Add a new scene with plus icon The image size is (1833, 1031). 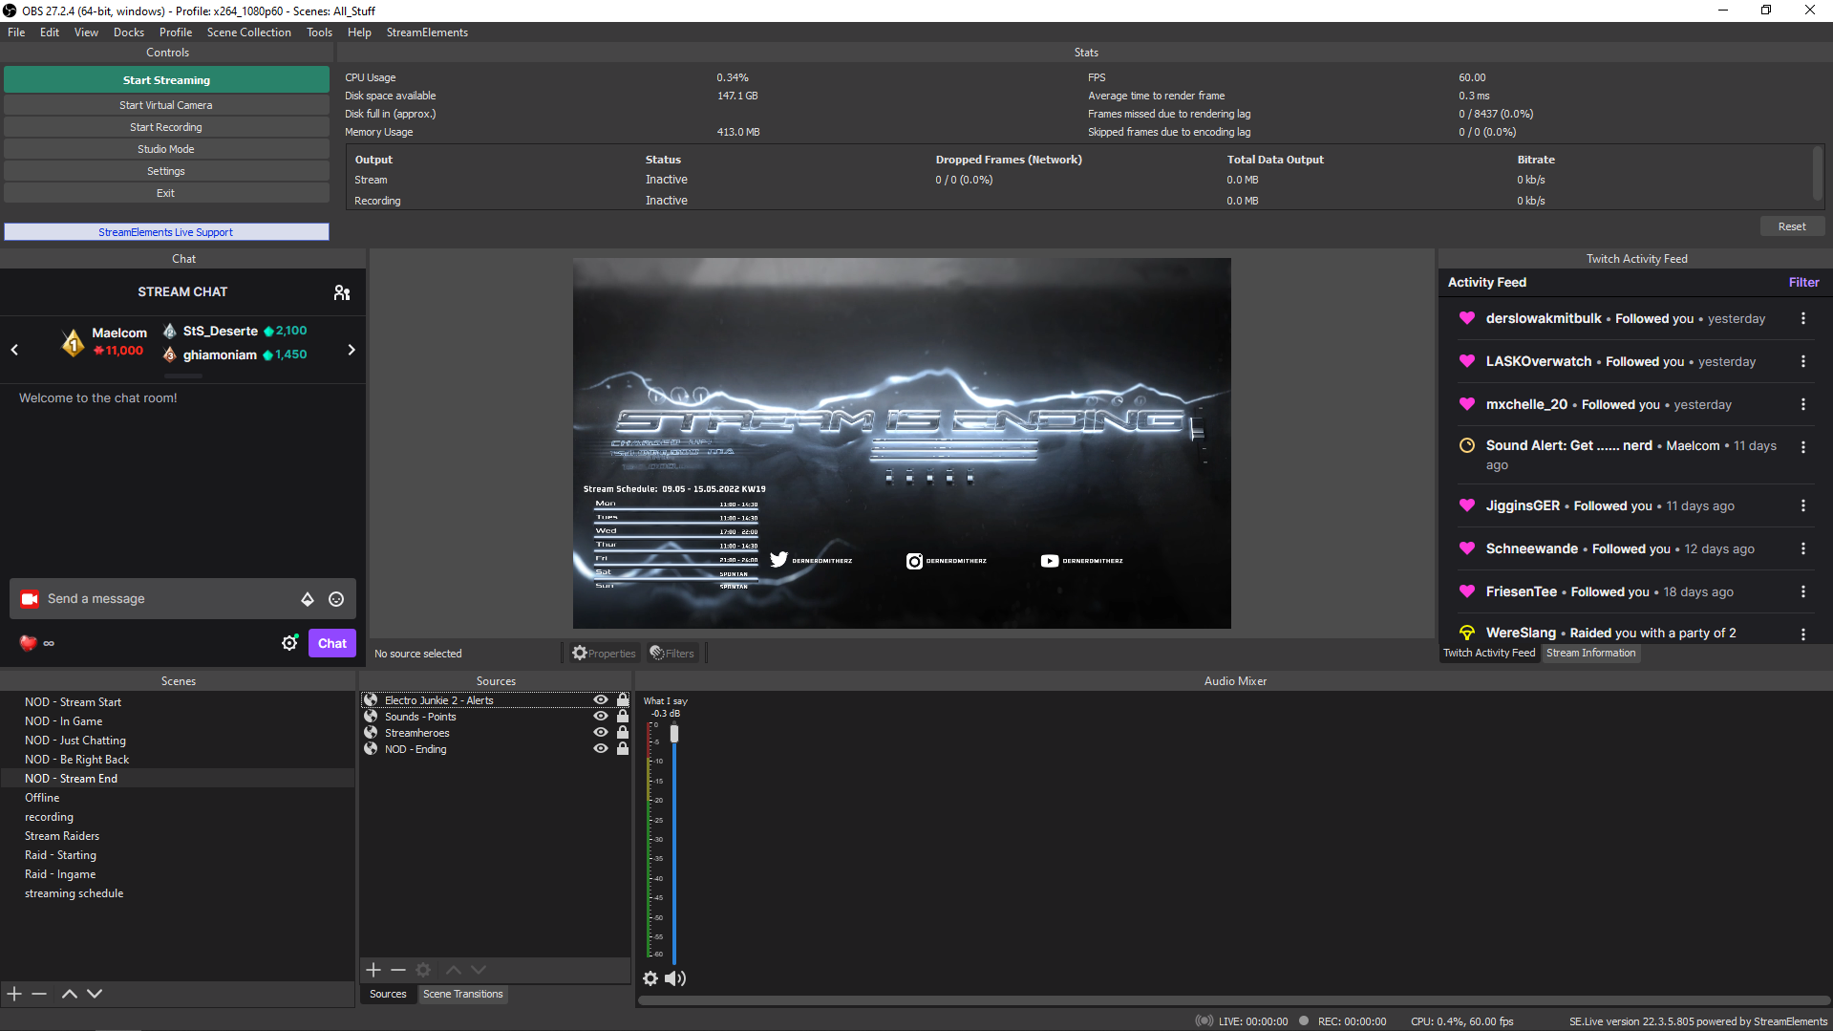(14, 994)
